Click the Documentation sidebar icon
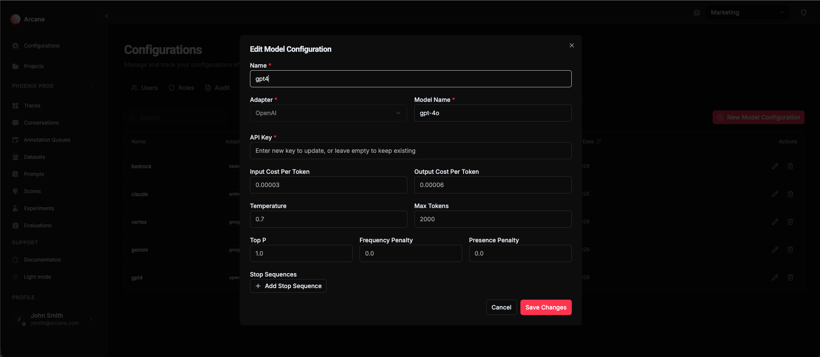 15,260
